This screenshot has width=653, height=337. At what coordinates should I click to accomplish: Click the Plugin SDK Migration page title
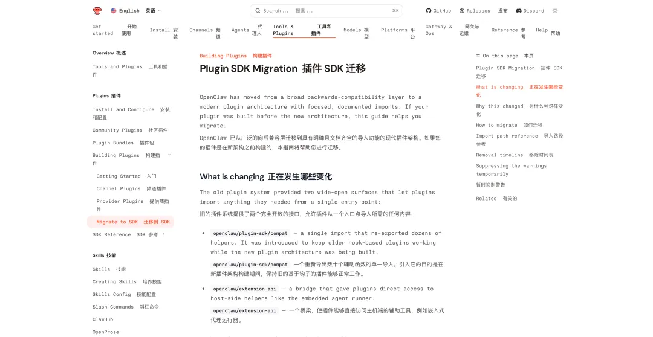283,69
